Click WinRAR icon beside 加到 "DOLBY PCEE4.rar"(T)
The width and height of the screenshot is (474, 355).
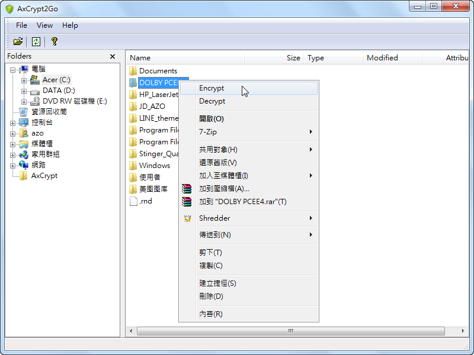[187, 202]
